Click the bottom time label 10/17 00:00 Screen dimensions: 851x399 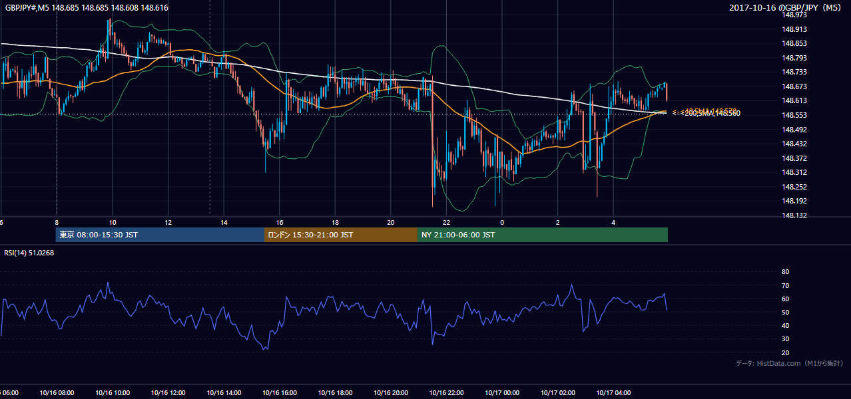502,392
